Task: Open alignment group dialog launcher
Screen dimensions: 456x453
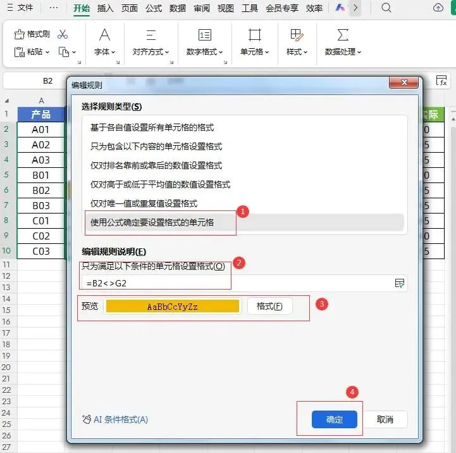Action: [171, 62]
